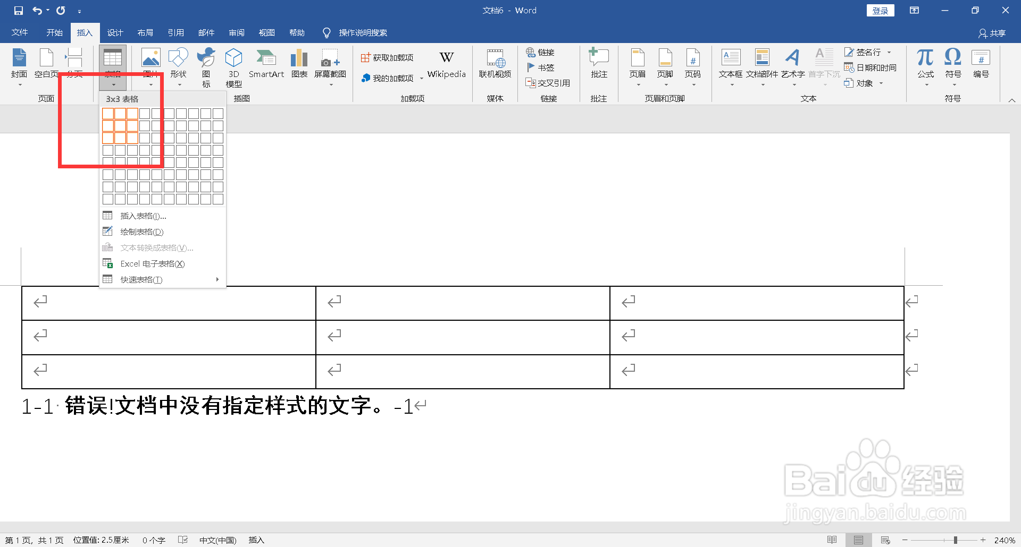
Task: Switch to Read Mode in status bar
Action: click(x=832, y=540)
